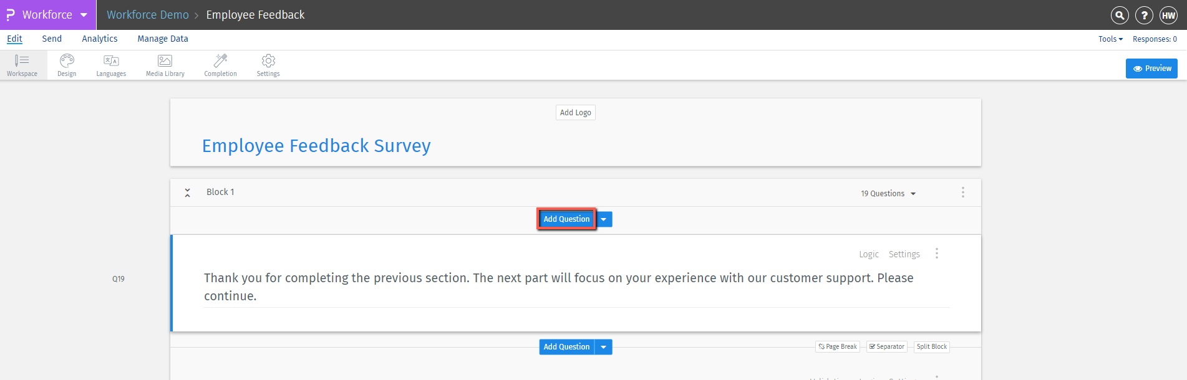Click the Workforce Demo breadcrumb link
Screen dimensions: 1187x380
[x=147, y=15]
